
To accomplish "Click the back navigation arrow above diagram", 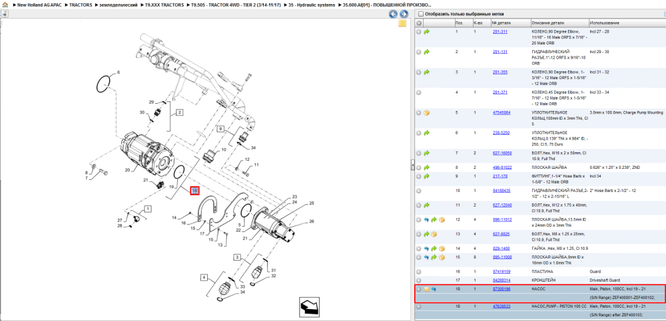I will pos(394,14).
